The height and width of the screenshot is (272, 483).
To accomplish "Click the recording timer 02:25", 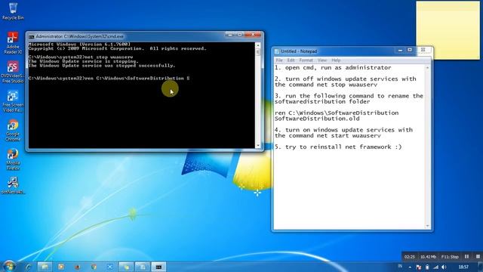I will [x=409, y=257].
